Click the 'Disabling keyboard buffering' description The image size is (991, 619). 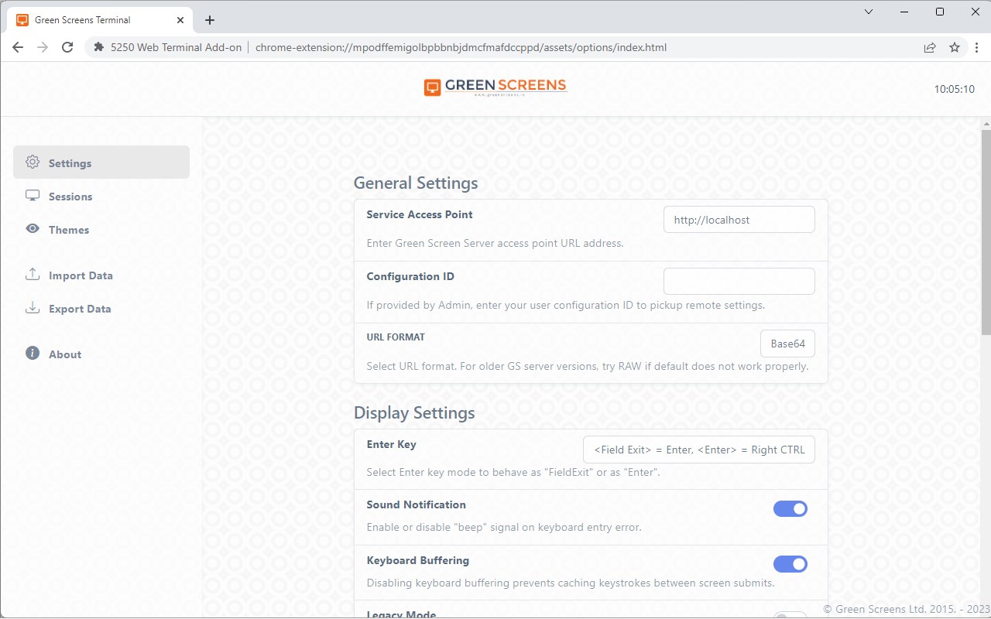[x=571, y=583]
